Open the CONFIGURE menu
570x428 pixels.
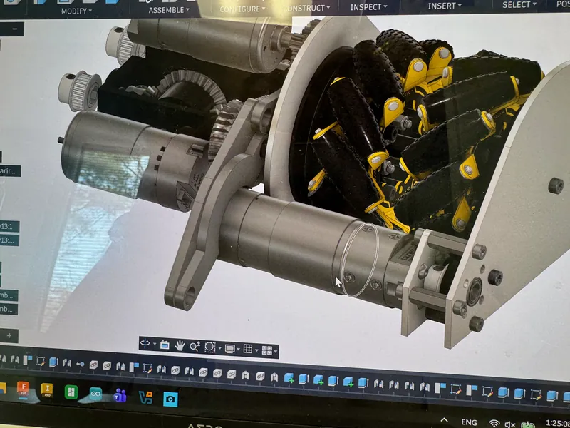242,9
